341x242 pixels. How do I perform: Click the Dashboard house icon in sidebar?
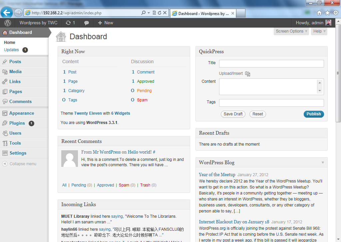(x=5, y=33)
